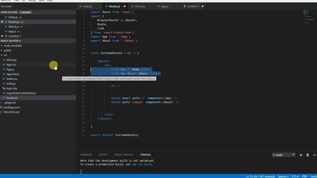Click the README.md info icon
The height and width of the screenshot is (178, 317).
1,112
